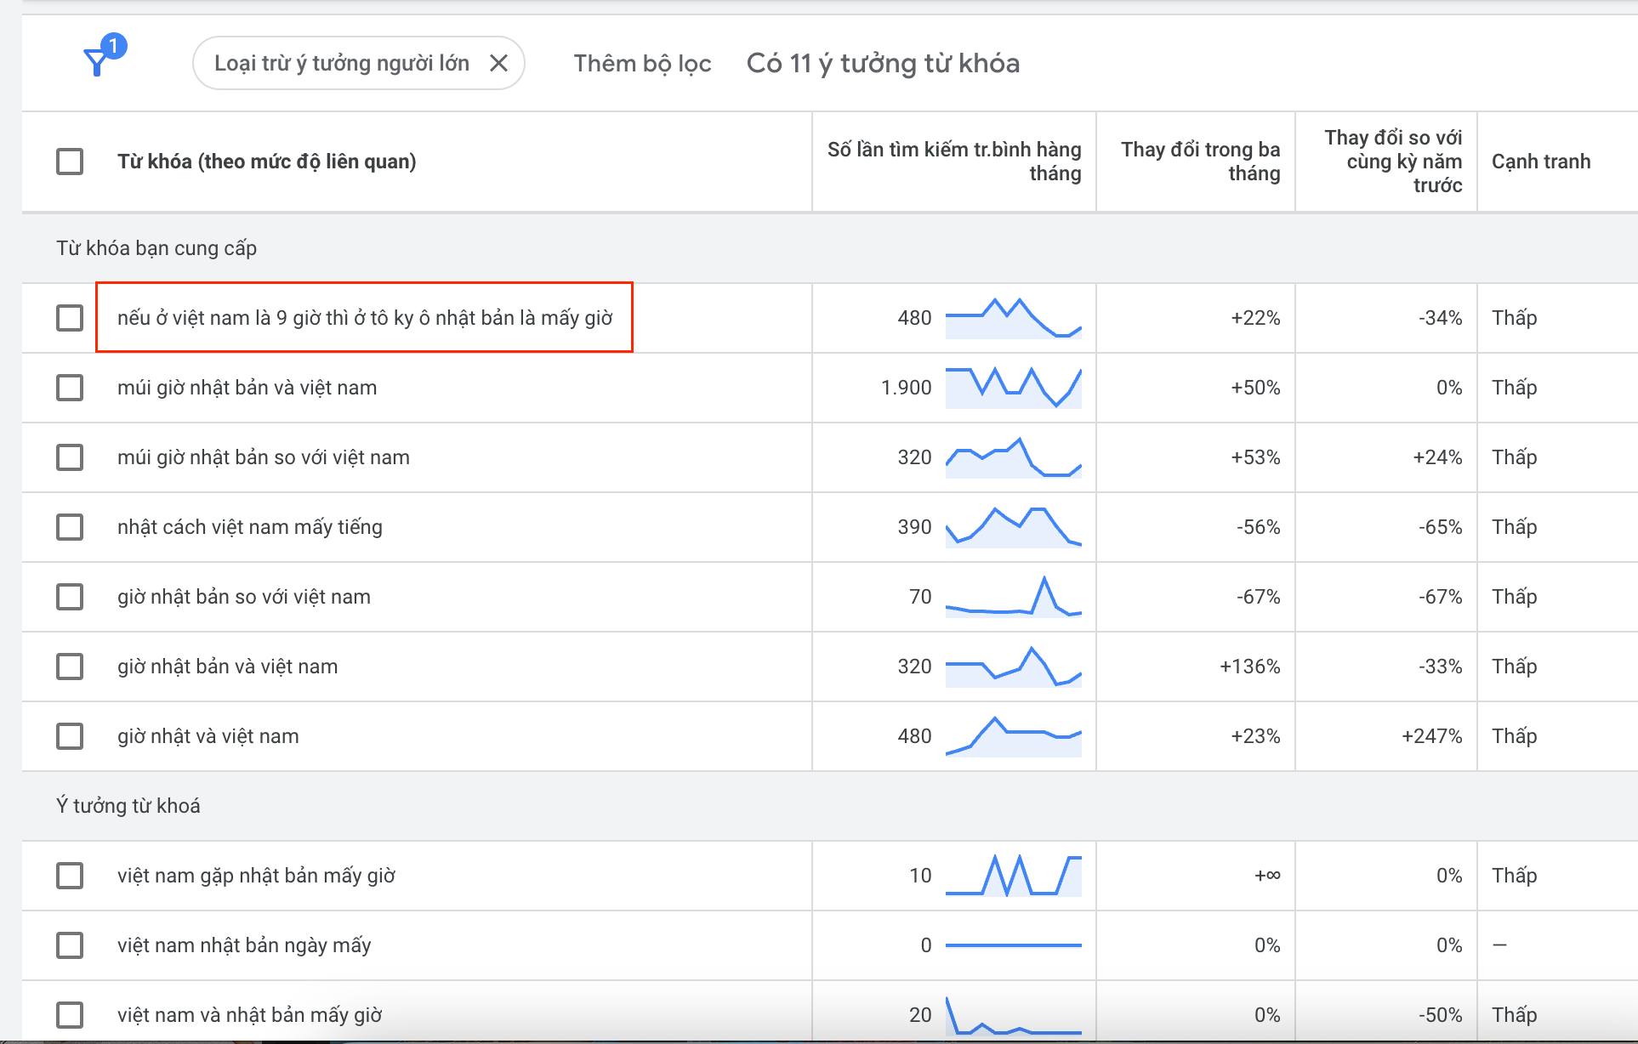The height and width of the screenshot is (1044, 1638).
Task: Tick the 'giờ nhật và việt nam' checkbox
Action: 70,736
